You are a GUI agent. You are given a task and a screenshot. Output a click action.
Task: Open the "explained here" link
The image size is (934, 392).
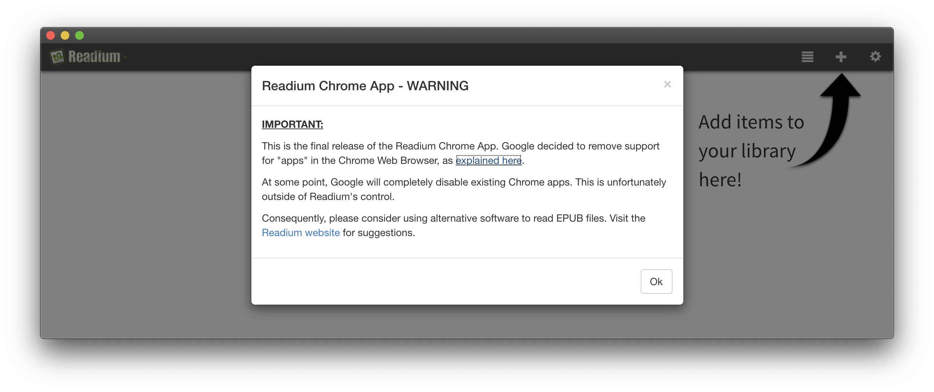coord(489,160)
